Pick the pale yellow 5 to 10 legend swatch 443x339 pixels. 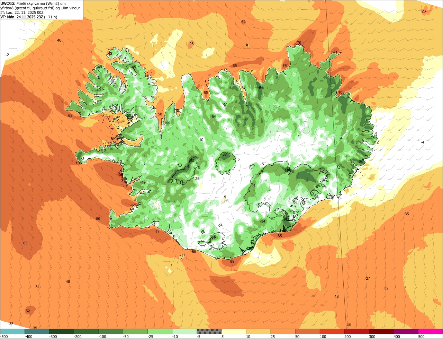click(x=234, y=331)
